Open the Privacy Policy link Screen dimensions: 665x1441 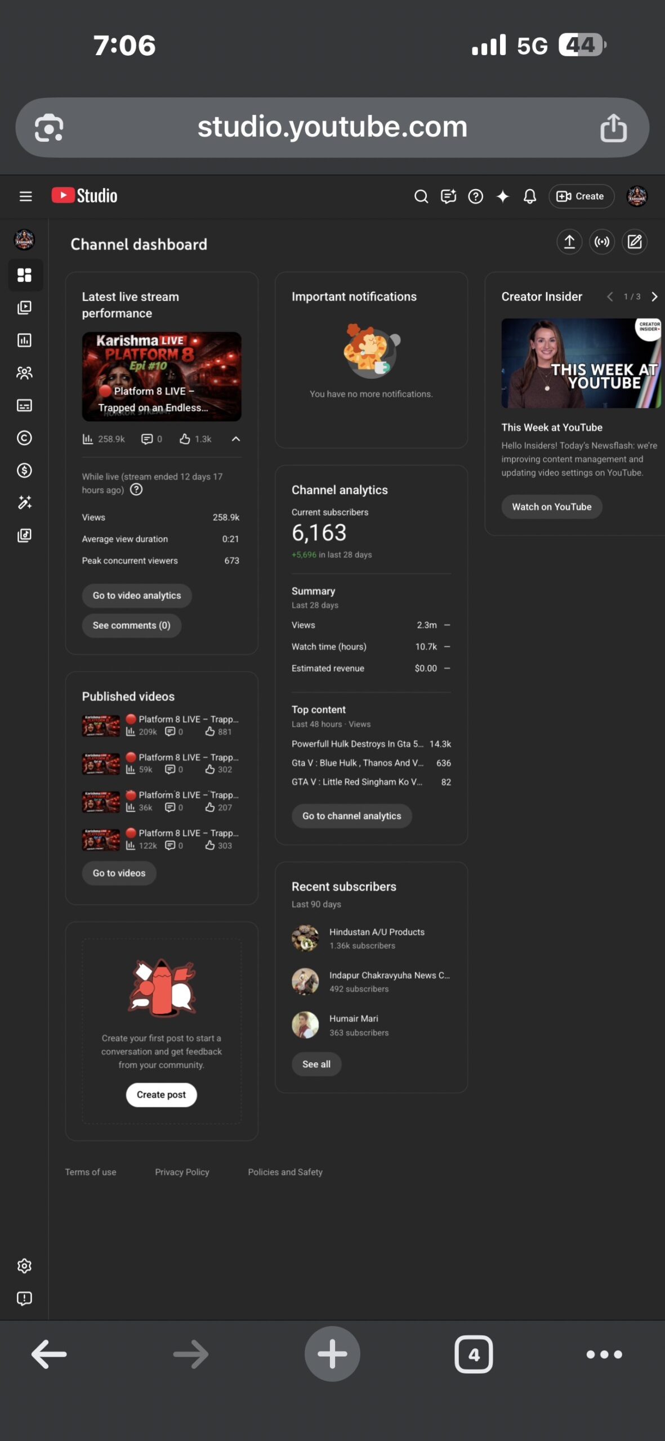coord(182,1172)
